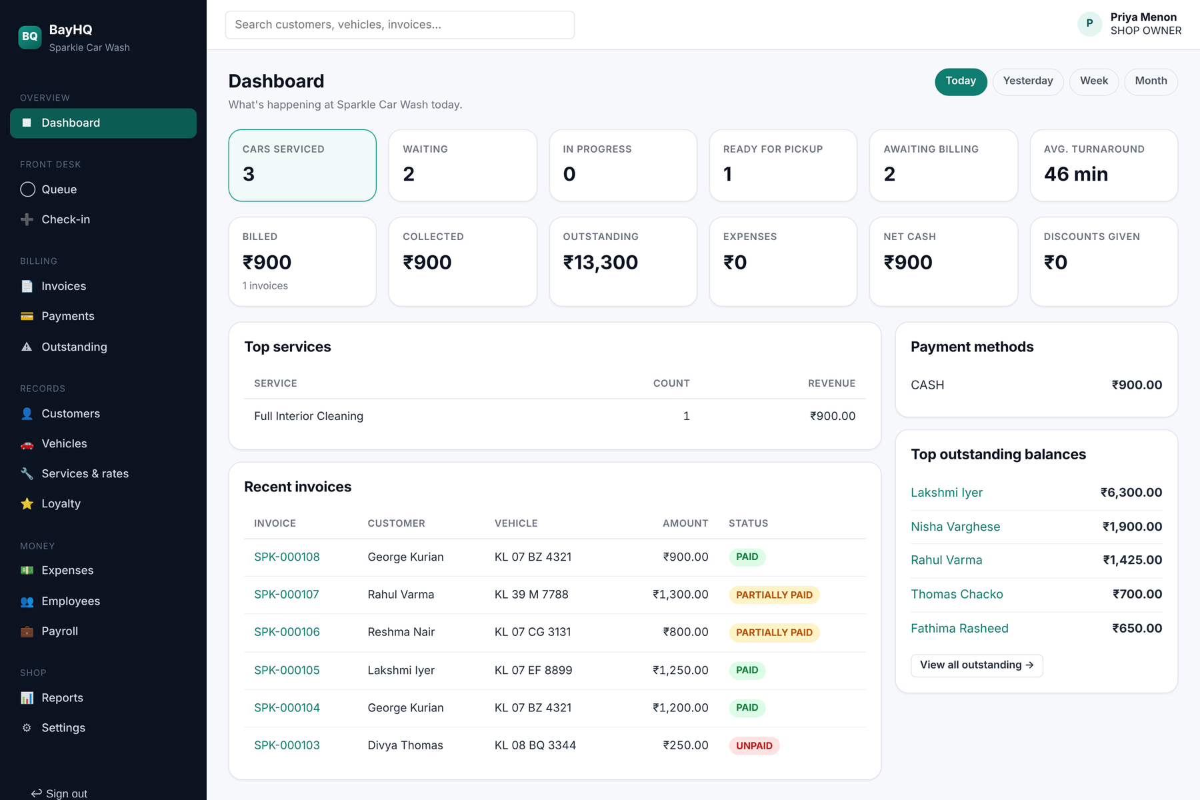Click the Dashboard square icon in sidebar
The height and width of the screenshot is (800, 1200).
coord(27,123)
